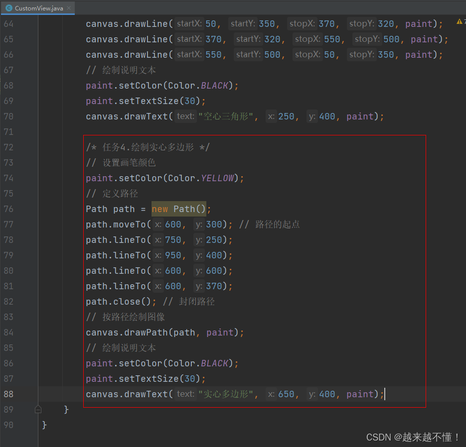The width and height of the screenshot is (466, 447).
Task: Click paint.setTextSize(30) on line 87
Action: pyautogui.click(x=146, y=379)
